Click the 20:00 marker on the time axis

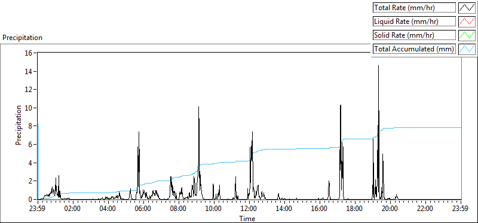click(x=391, y=209)
